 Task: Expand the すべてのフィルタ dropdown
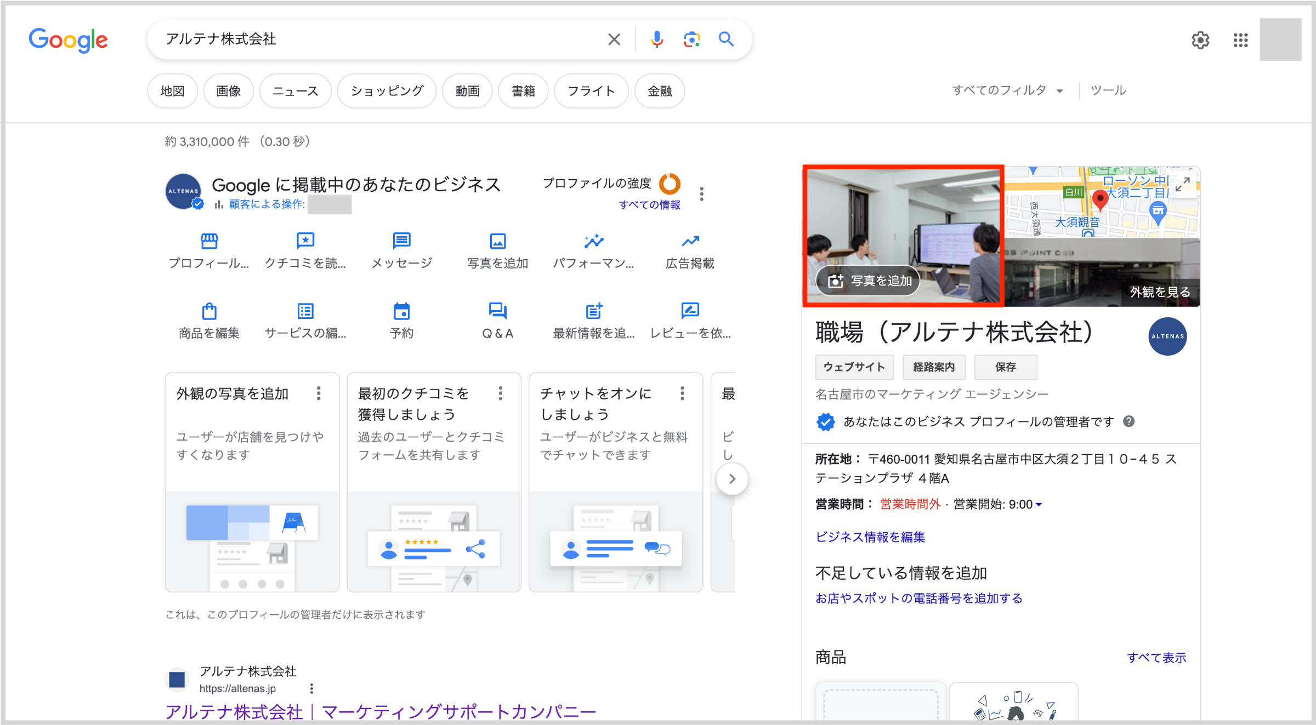coord(1008,90)
